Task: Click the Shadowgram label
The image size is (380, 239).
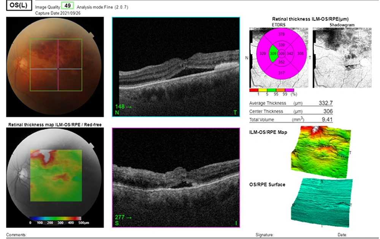Action: pyautogui.click(x=342, y=25)
